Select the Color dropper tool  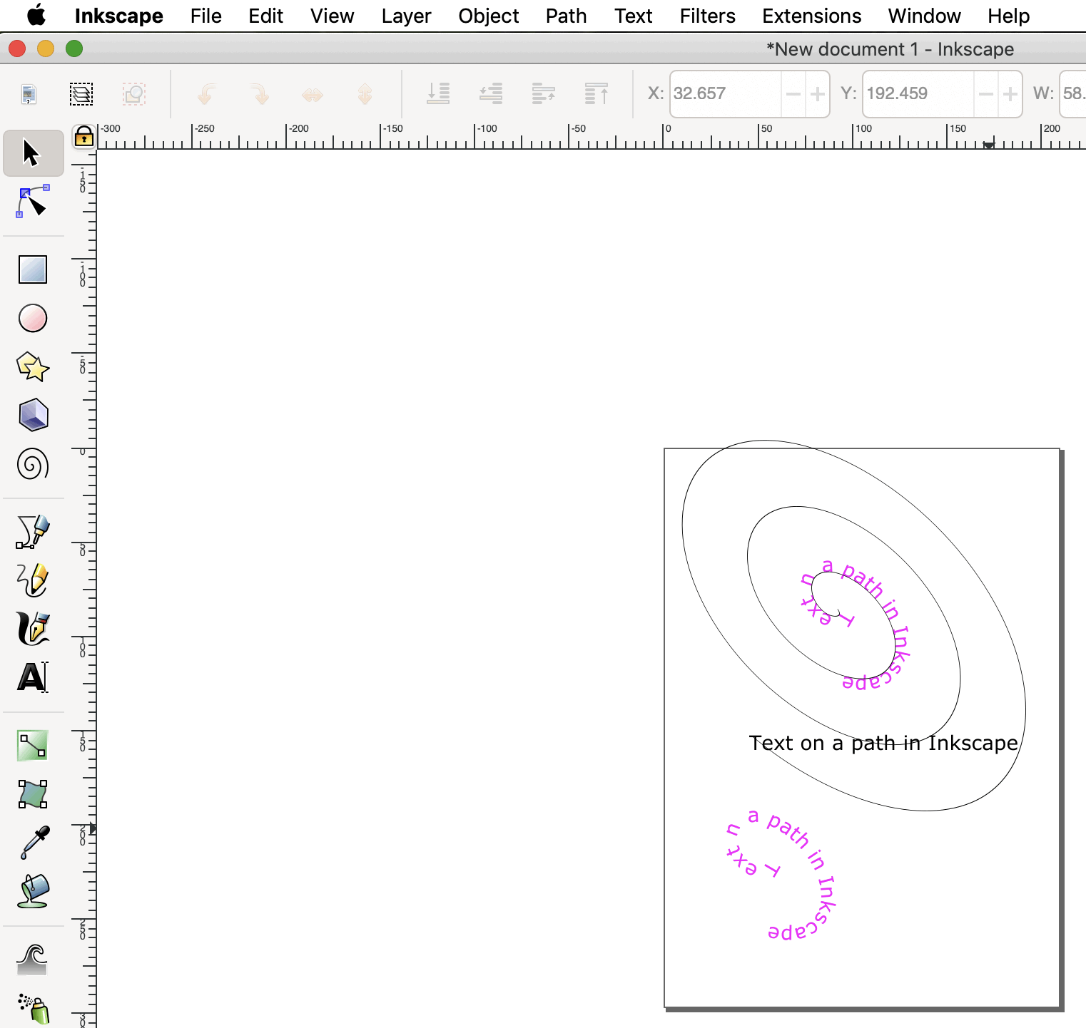tap(33, 843)
